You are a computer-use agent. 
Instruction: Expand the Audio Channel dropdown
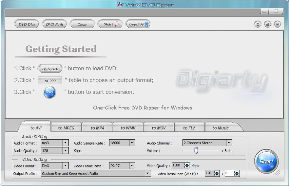[x=229, y=143]
